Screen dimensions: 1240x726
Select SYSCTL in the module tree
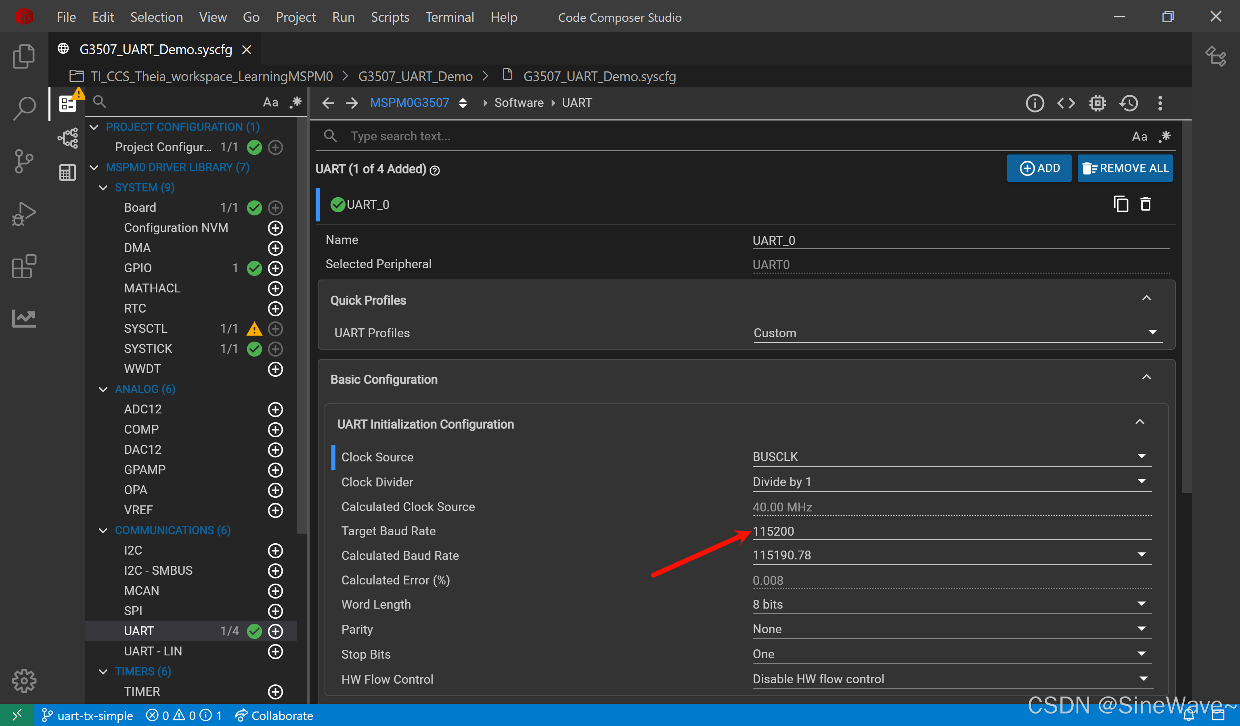146,328
